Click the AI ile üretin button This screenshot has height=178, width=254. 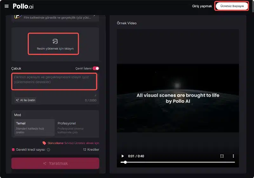(26, 100)
